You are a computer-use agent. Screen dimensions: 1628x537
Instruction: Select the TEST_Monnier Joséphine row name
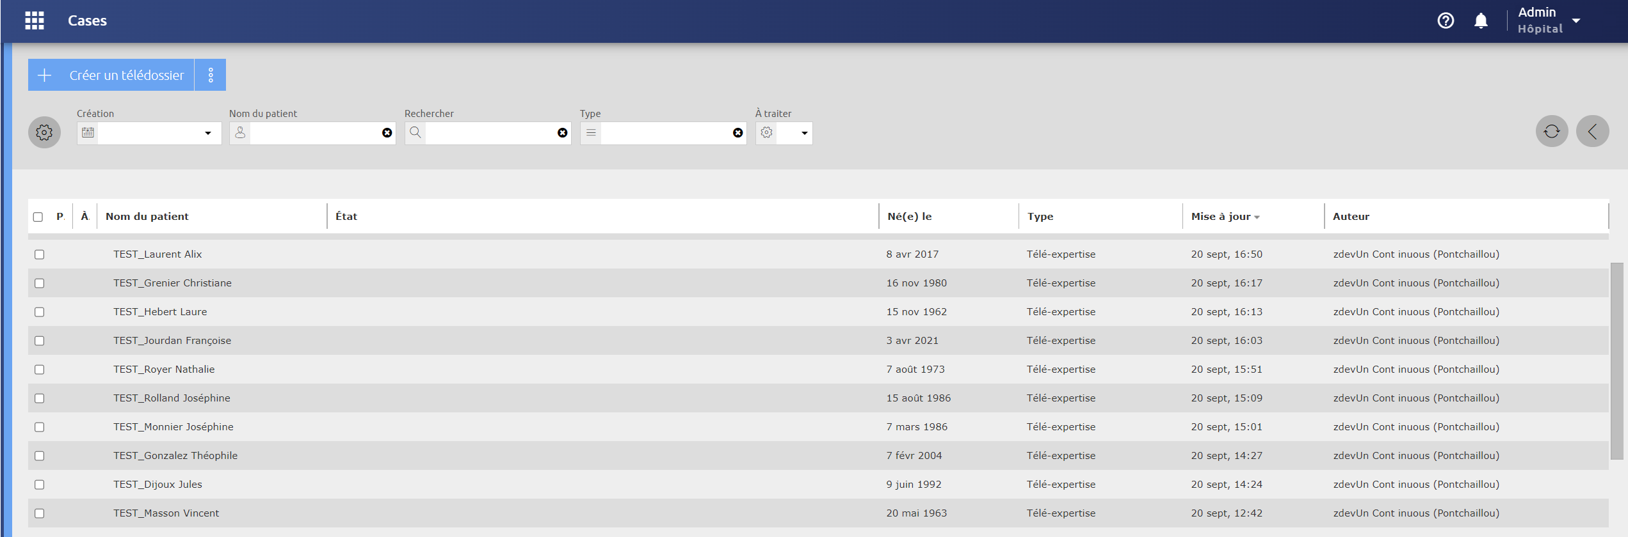173,426
